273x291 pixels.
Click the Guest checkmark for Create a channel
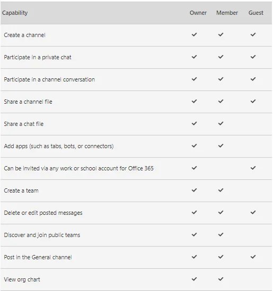coord(253,34)
